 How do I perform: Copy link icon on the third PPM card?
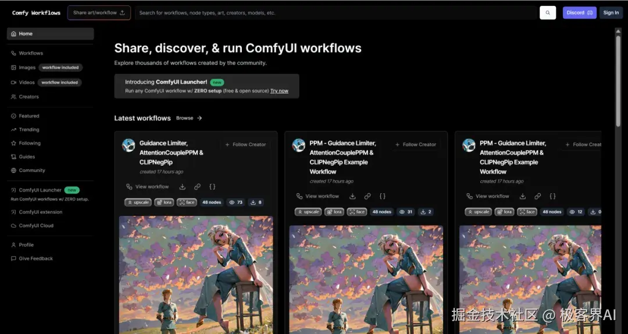(x=538, y=196)
